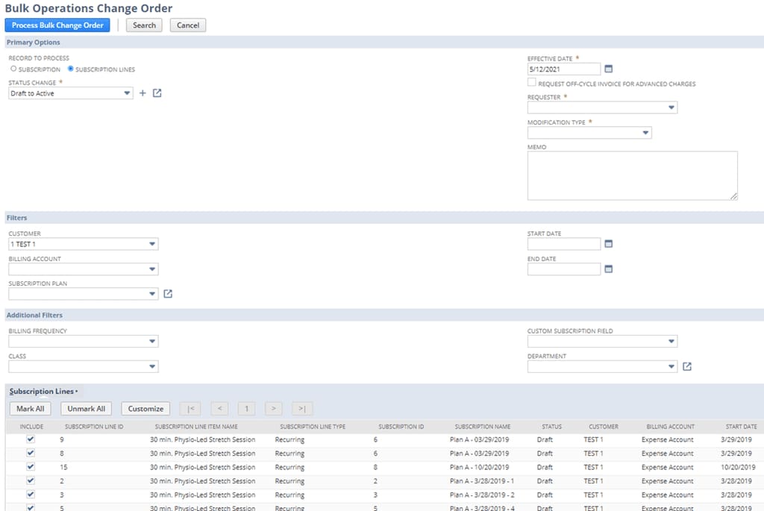
Task: Open Department record in new window
Action: click(x=687, y=366)
